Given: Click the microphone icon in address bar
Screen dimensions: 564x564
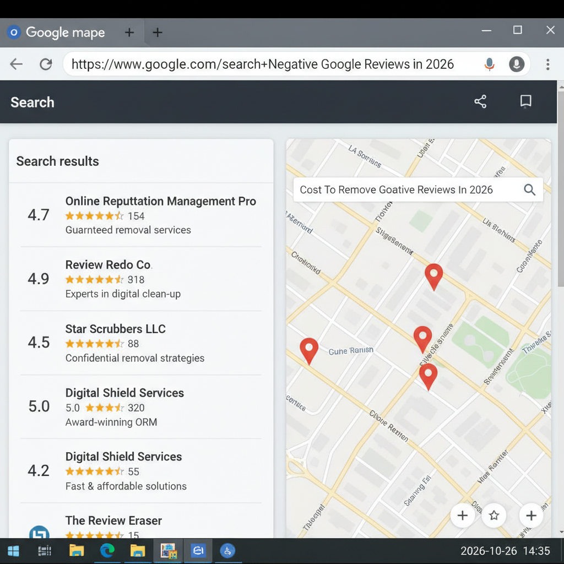Looking at the screenshot, I should point(489,64).
